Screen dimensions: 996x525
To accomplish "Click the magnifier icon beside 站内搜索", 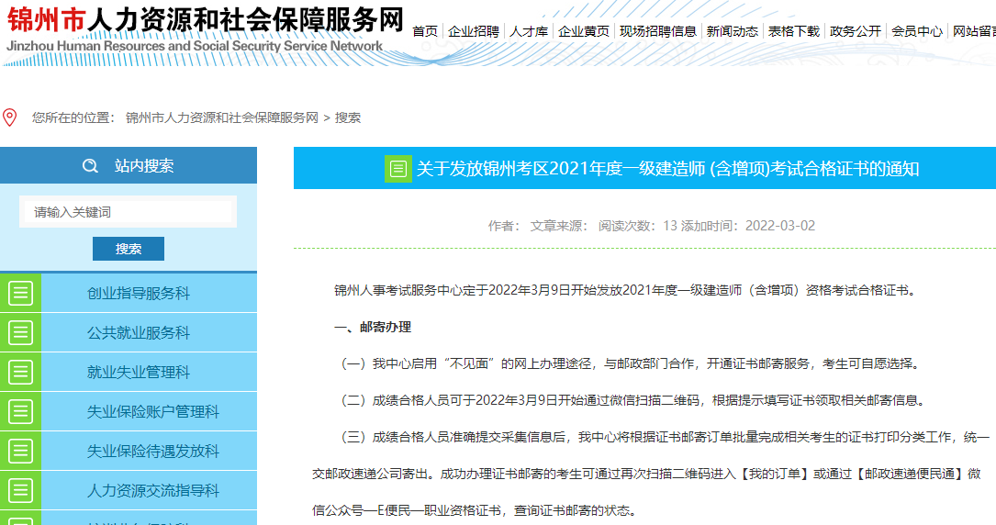I will click(x=90, y=166).
